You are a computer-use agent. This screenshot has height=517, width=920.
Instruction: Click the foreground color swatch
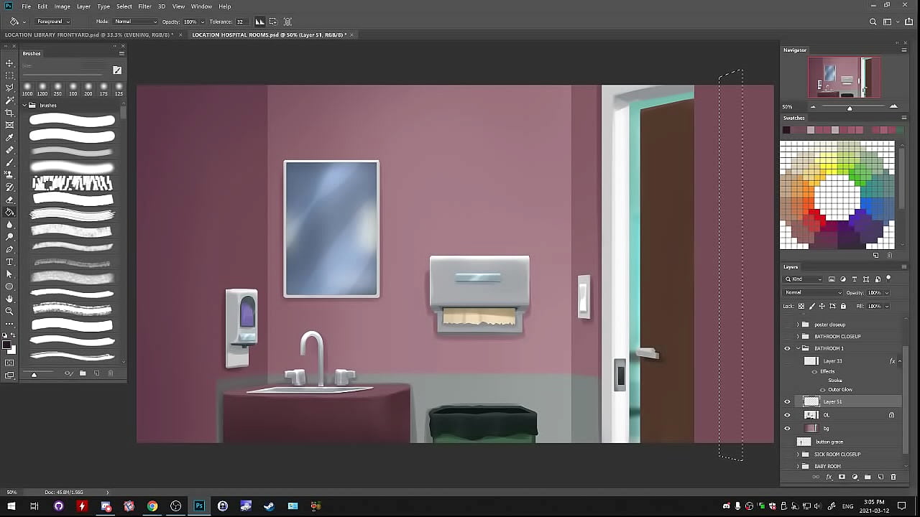tap(7, 347)
